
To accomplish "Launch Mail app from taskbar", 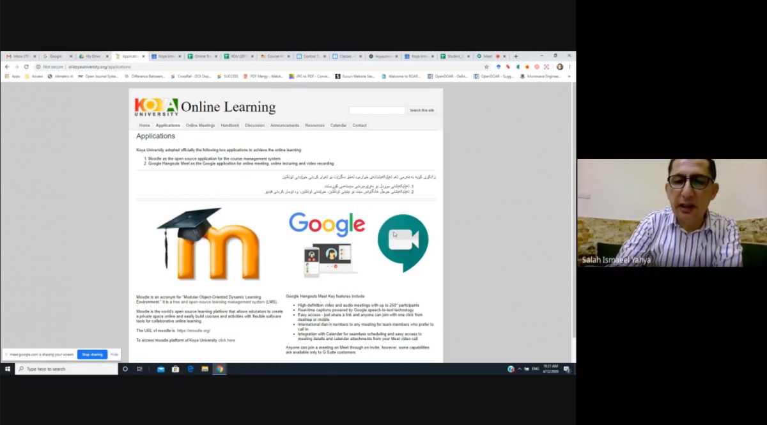I will [x=161, y=369].
